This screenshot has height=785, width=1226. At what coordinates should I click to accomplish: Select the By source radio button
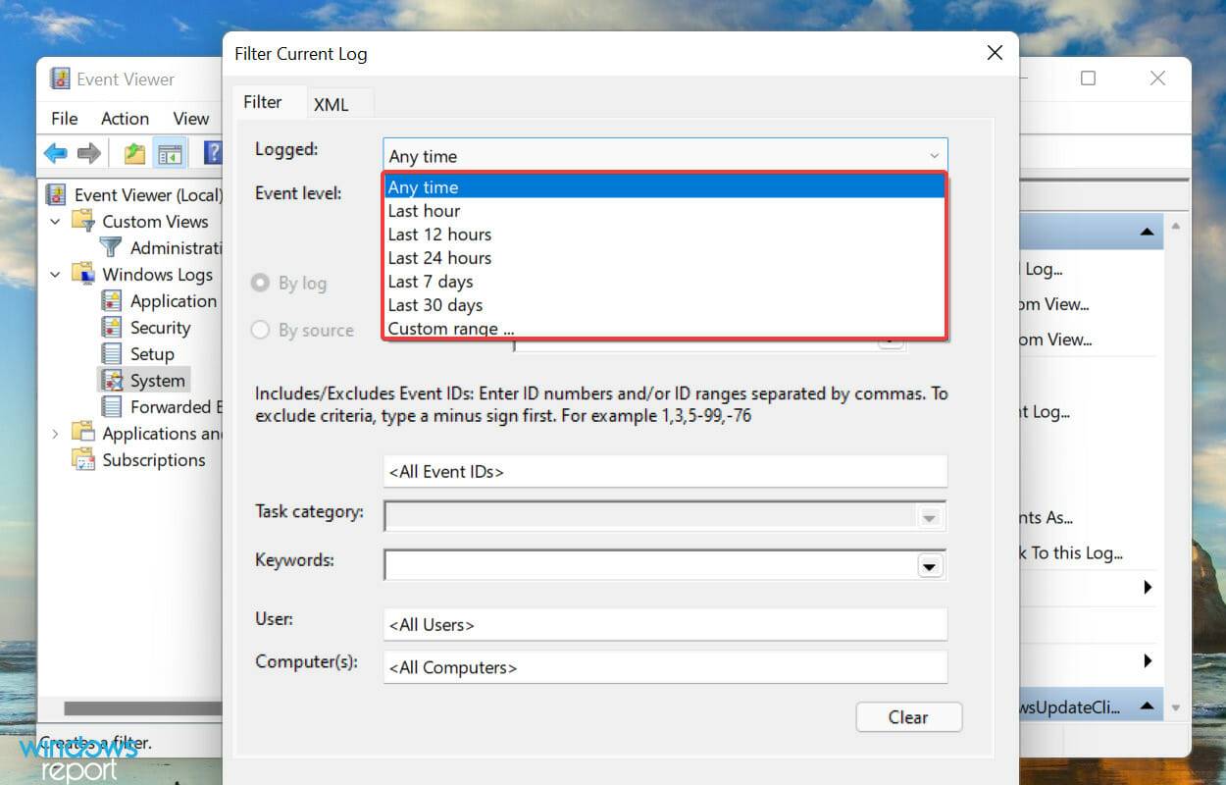[x=260, y=331]
